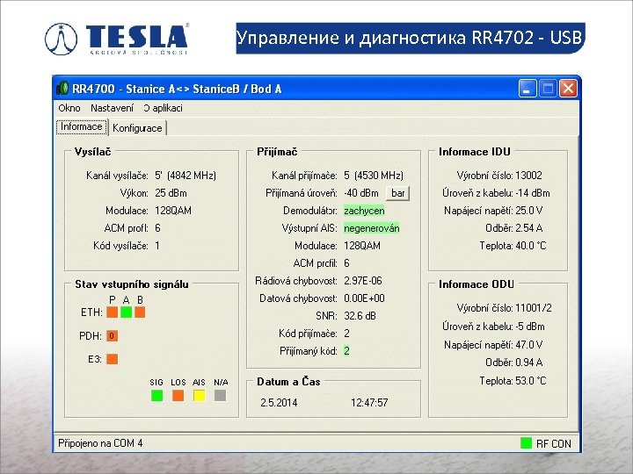The width and height of the screenshot is (633, 474).
Task: Click the ETH A green indicator
Action: (x=126, y=312)
